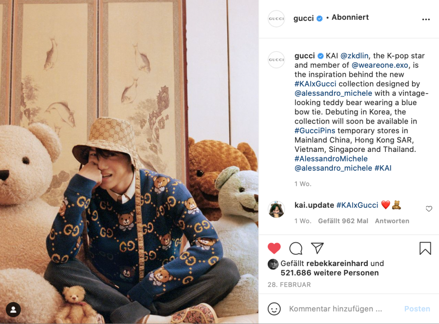The height and width of the screenshot is (324, 439).
Task: Open the #GucciPins hashtag
Action: coord(315,130)
